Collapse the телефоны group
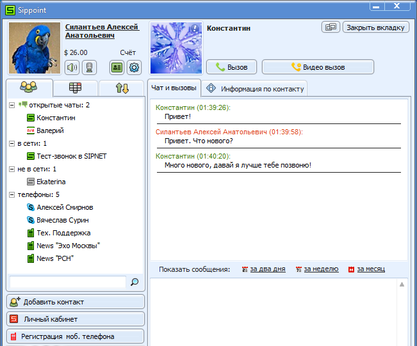The image size is (417, 346). click(x=12, y=195)
